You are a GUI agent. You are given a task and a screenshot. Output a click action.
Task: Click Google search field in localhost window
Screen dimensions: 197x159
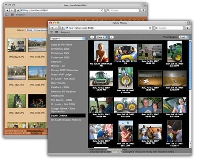(x=123, y=10)
